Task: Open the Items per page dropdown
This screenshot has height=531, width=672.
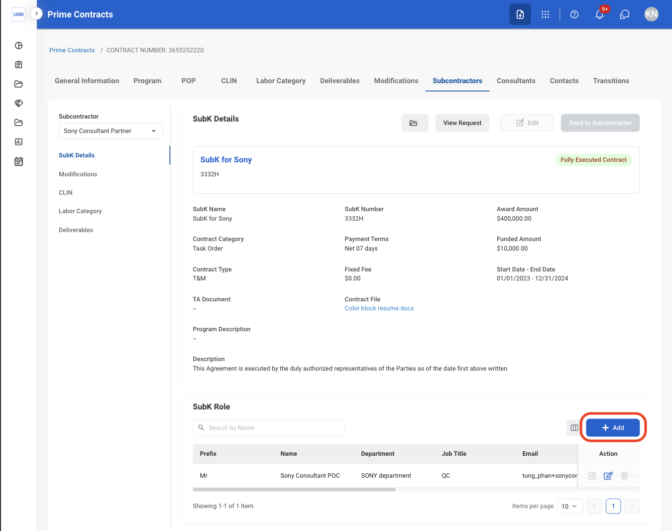Action: (570, 506)
